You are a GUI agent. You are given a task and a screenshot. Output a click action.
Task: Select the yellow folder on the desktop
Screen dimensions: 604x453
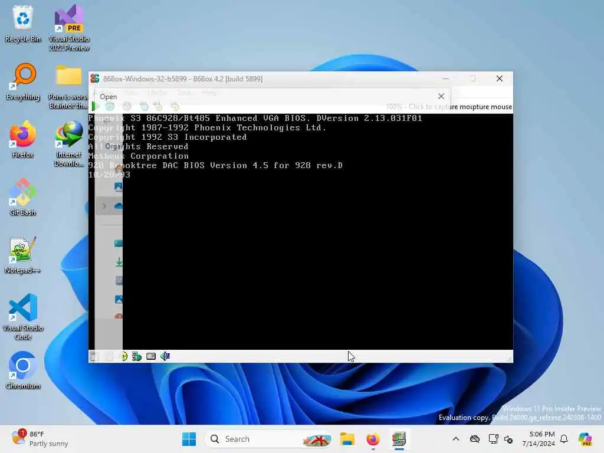coord(68,87)
